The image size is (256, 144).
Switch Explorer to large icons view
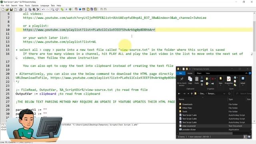249,137
